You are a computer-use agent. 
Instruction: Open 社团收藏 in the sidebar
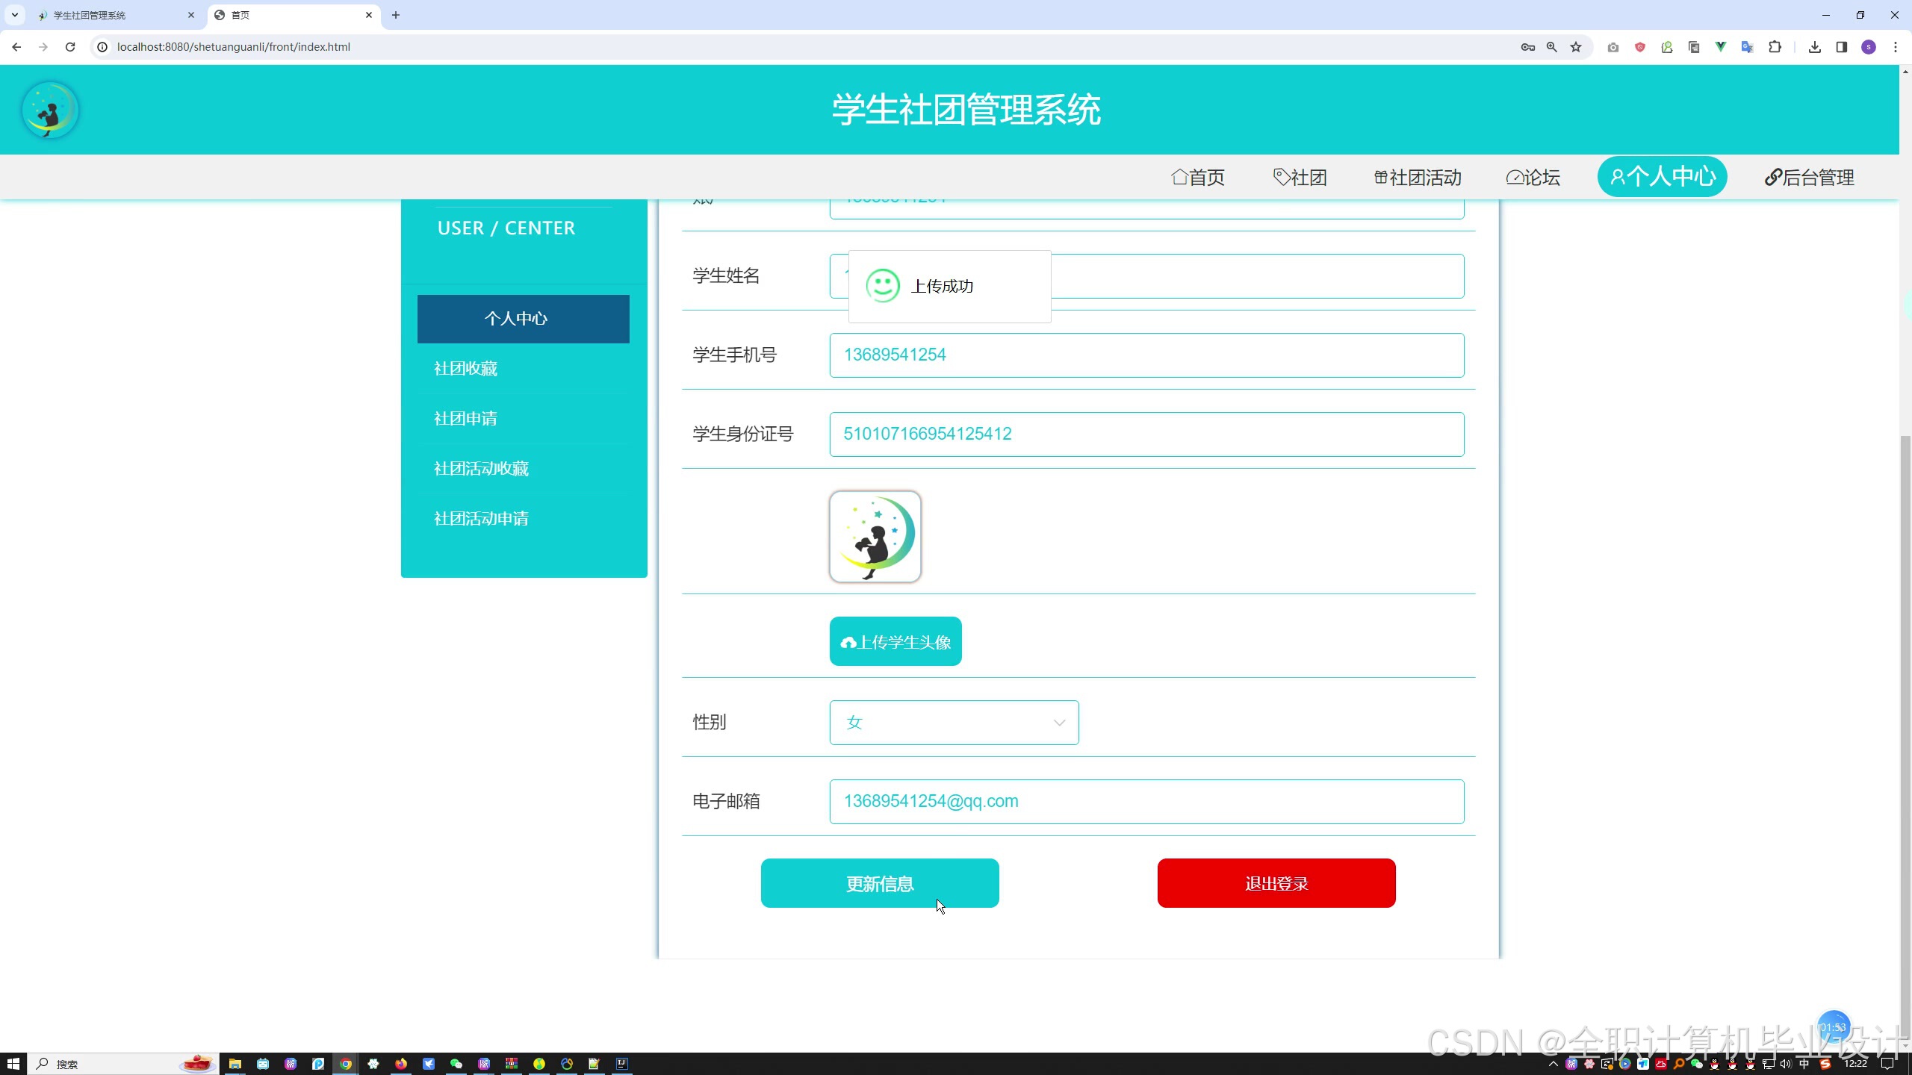(465, 369)
